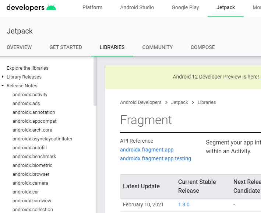Click breadcrumb chevron after Jetpack
Screen dimensions: 261x213
click(193, 102)
